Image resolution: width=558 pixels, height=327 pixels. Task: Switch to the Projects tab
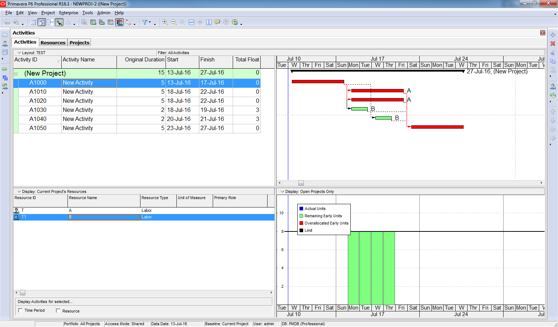click(x=79, y=43)
